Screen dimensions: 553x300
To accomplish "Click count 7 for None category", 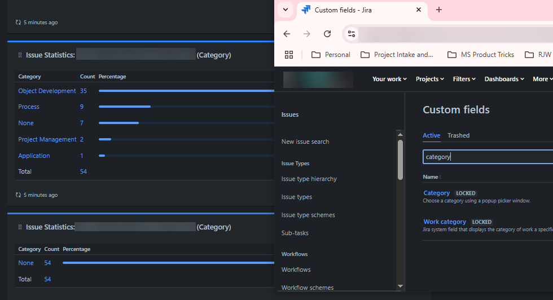I will (x=82, y=123).
